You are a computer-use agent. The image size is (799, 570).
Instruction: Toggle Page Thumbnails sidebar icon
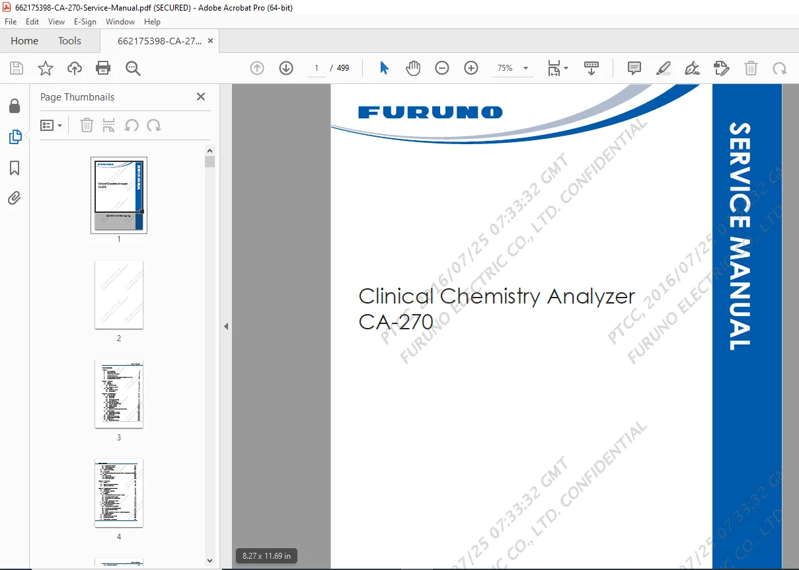click(15, 137)
